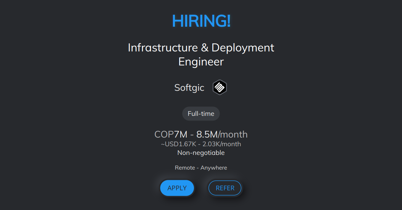Click the Full-time pill to filter jobs

[x=201, y=114]
